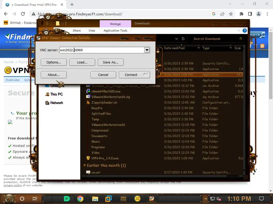The image size is (273, 204).
Task: Click the Google icon in address bar
Action: tap(214, 14)
